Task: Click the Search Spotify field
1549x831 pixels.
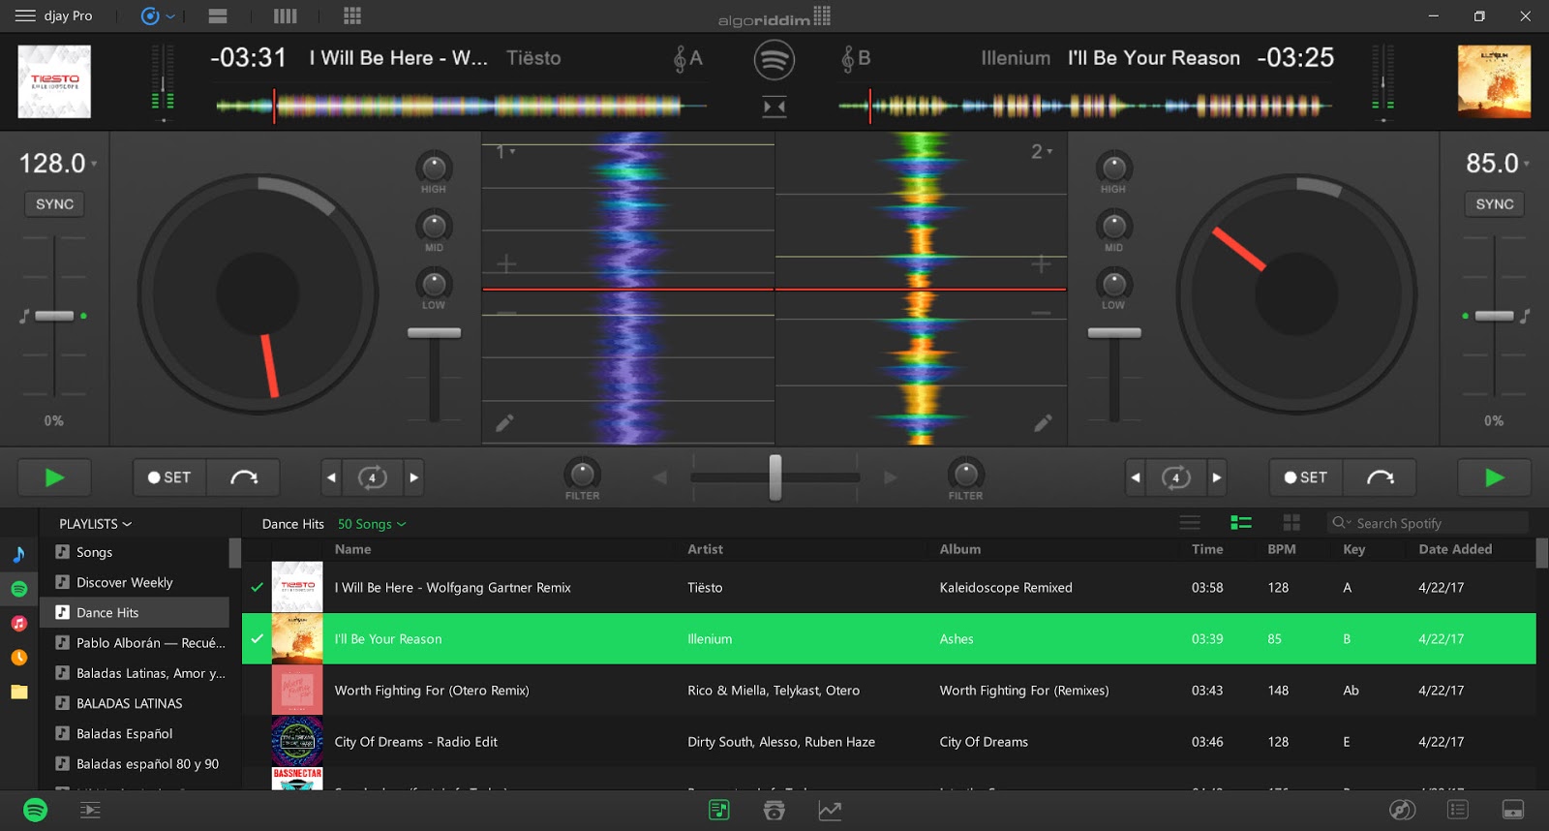Action: tap(1427, 523)
